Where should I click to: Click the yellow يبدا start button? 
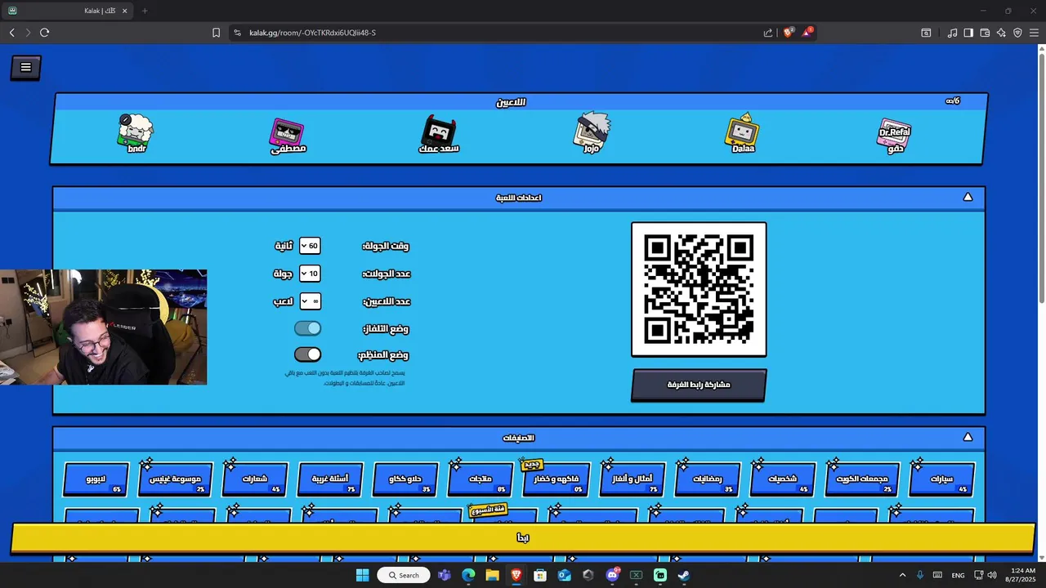coord(523,537)
